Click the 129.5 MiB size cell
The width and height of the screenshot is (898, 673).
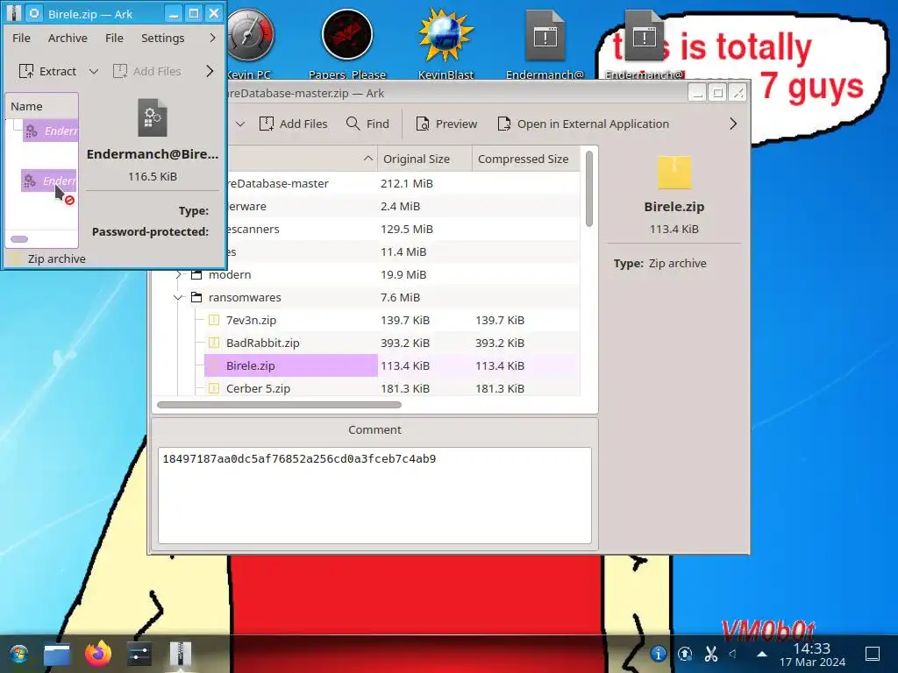(x=407, y=230)
